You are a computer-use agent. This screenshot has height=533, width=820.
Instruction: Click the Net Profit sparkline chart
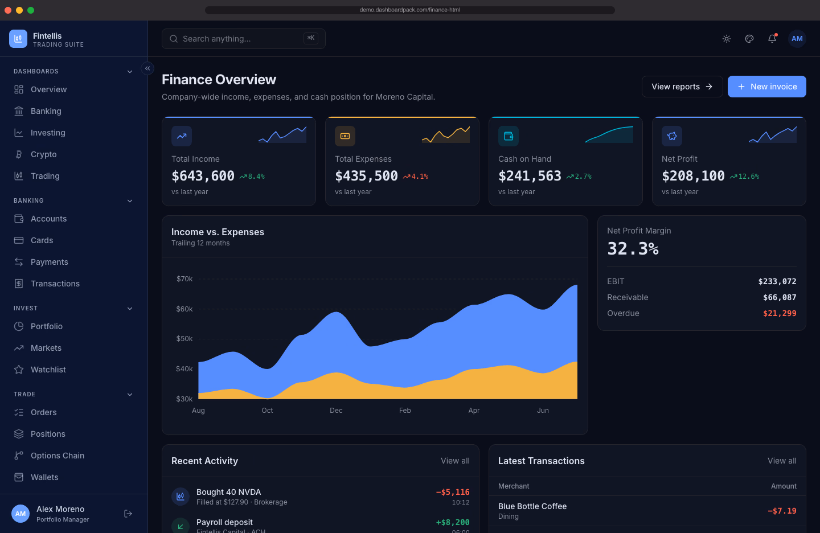pyautogui.click(x=773, y=134)
